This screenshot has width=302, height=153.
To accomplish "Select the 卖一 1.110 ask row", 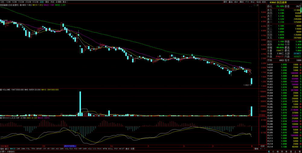I will (284, 22).
